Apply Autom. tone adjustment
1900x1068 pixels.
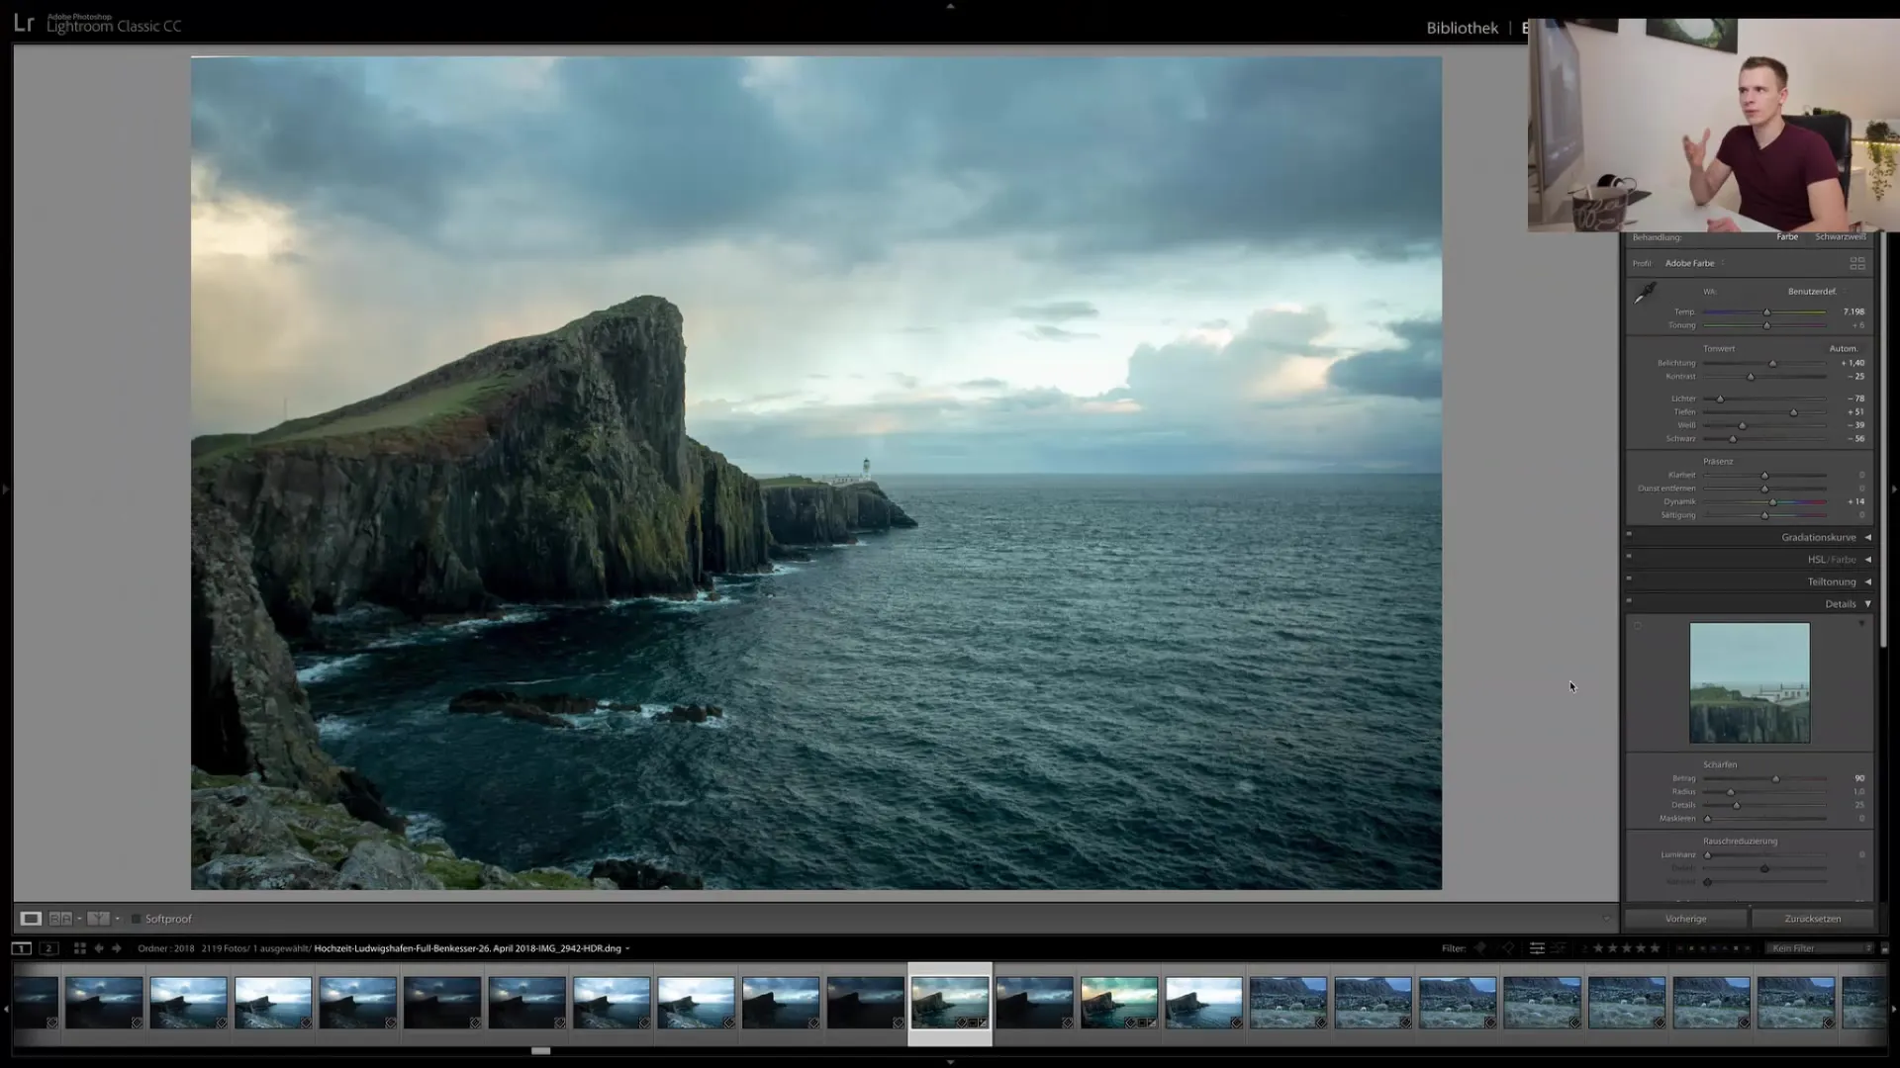pyautogui.click(x=1843, y=349)
